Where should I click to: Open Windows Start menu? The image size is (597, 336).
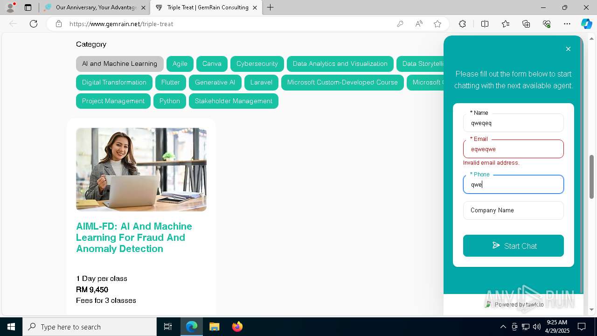point(11,327)
